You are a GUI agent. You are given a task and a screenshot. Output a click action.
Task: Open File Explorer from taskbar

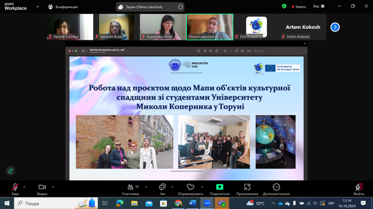pyautogui.click(x=134, y=203)
